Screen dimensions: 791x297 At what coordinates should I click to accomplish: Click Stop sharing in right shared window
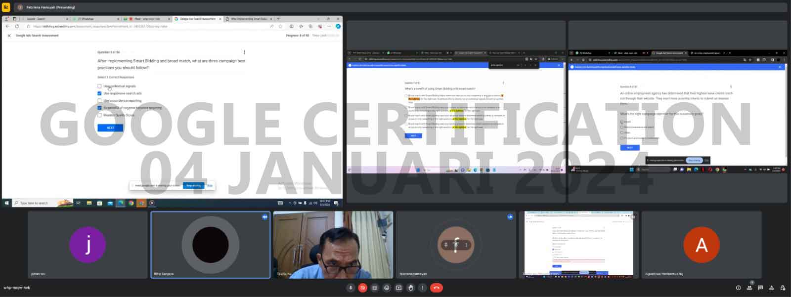click(x=694, y=160)
